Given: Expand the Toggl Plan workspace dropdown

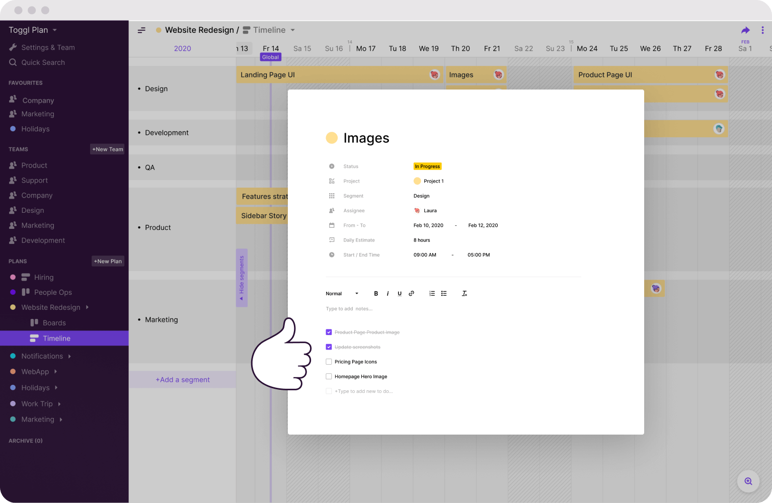Looking at the screenshot, I should [54, 30].
